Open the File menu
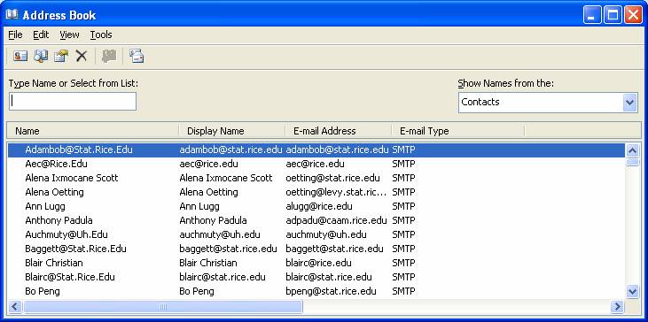This screenshot has height=322, width=648. tap(15, 34)
